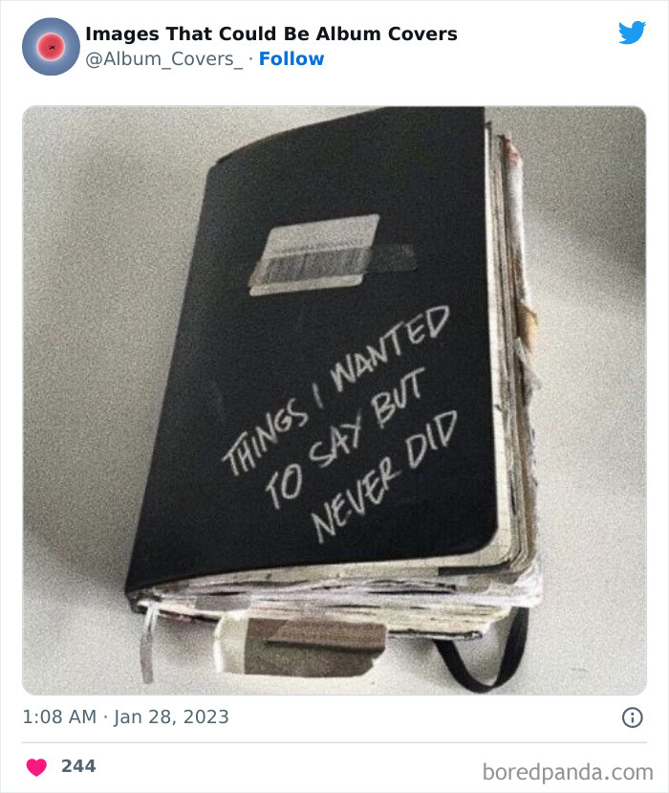Click the boredpanda.com watermark
This screenshot has height=793, width=669.
pyautogui.click(x=568, y=772)
